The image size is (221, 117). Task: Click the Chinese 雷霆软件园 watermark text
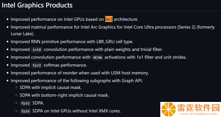[x=199, y=108]
